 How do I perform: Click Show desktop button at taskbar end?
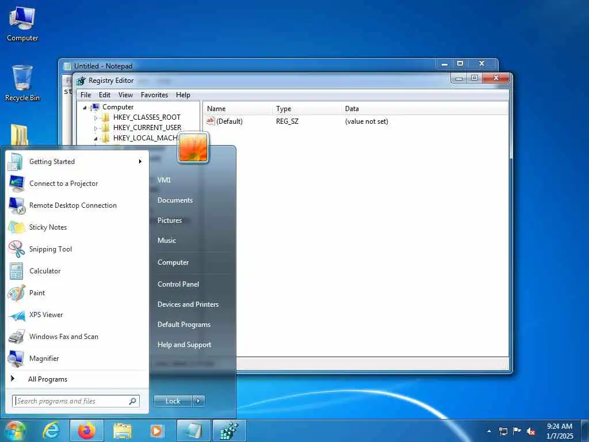coord(585,430)
